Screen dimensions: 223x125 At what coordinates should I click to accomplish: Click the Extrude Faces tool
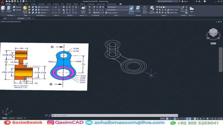click(x=44, y=10)
